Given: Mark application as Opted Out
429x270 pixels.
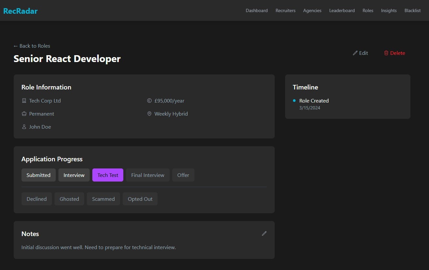Looking at the screenshot, I should [x=140, y=199].
